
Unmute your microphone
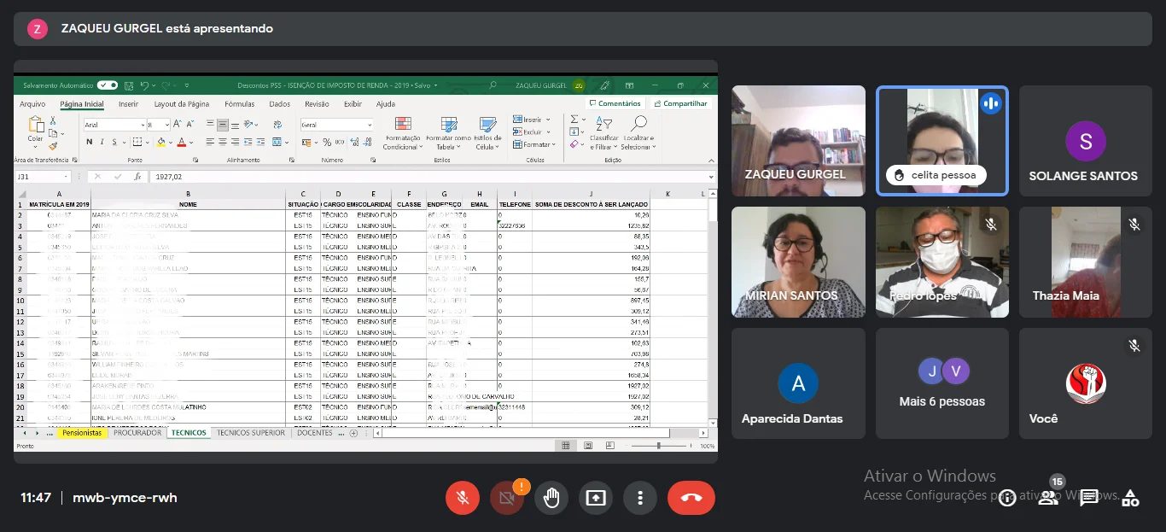click(463, 498)
